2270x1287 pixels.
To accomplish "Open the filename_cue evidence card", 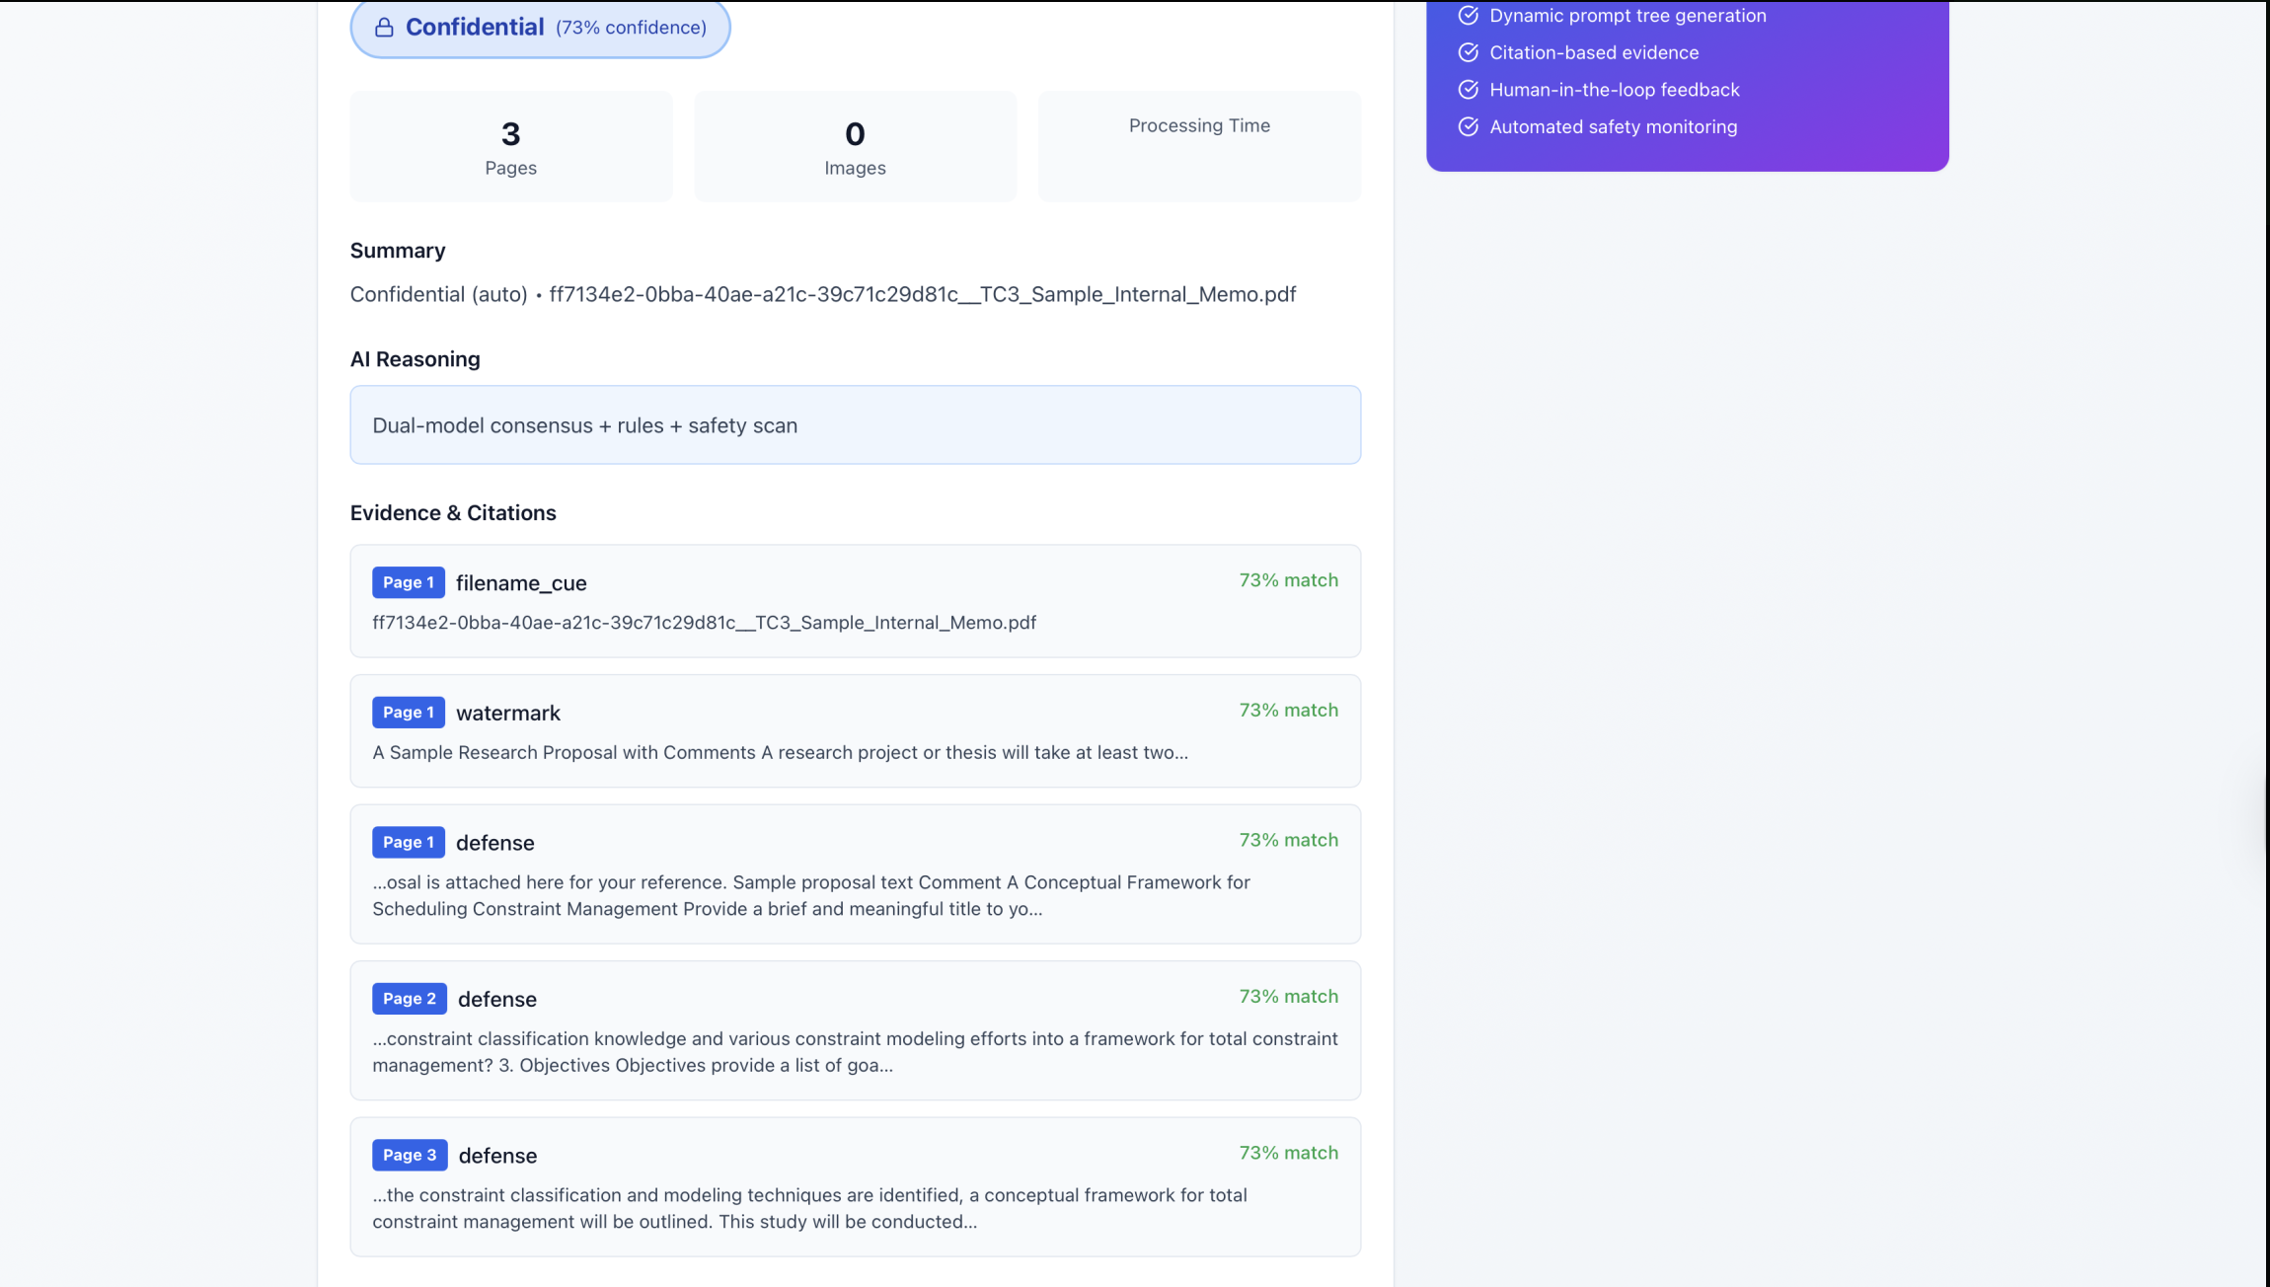I will pyautogui.click(x=855, y=601).
